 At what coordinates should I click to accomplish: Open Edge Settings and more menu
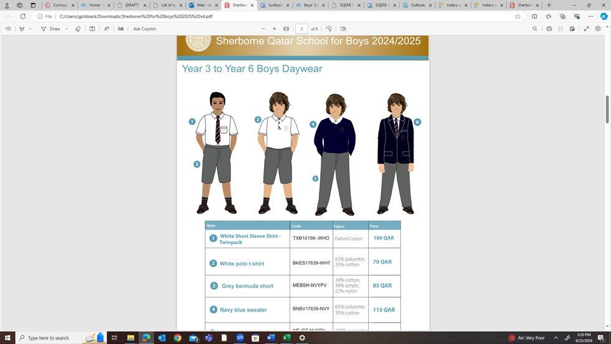pyautogui.click(x=590, y=16)
